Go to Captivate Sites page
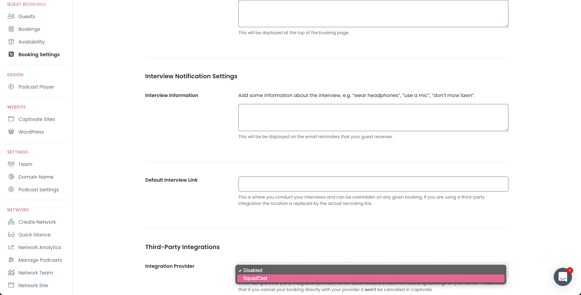 pyautogui.click(x=37, y=119)
